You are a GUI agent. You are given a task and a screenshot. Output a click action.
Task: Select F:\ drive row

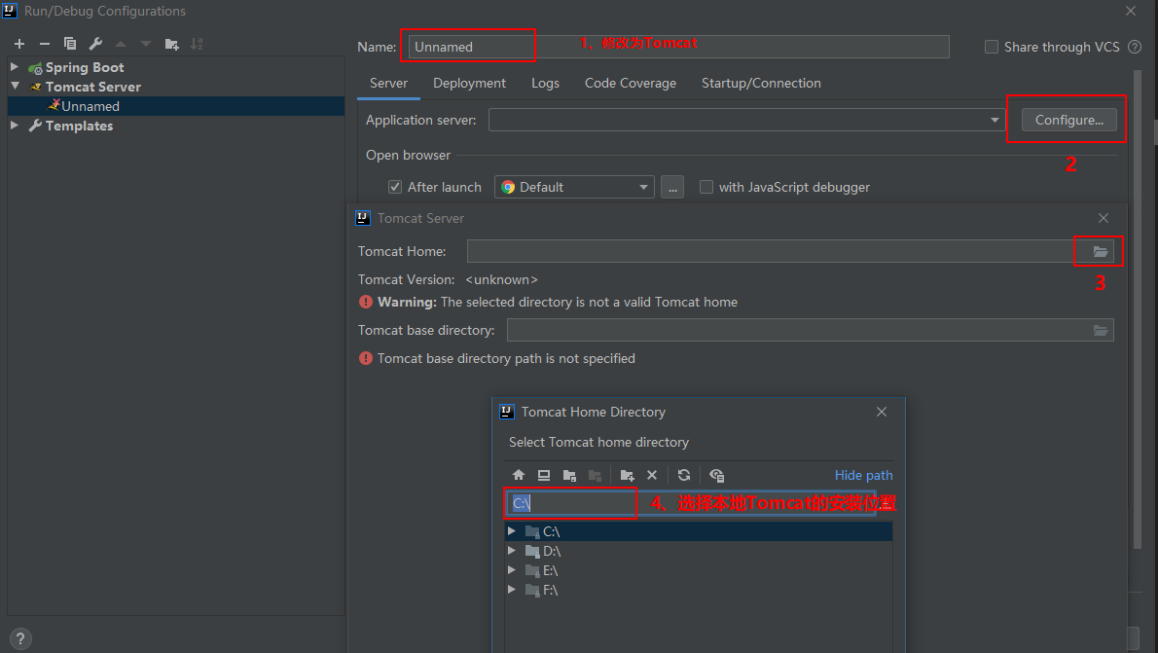[699, 590]
